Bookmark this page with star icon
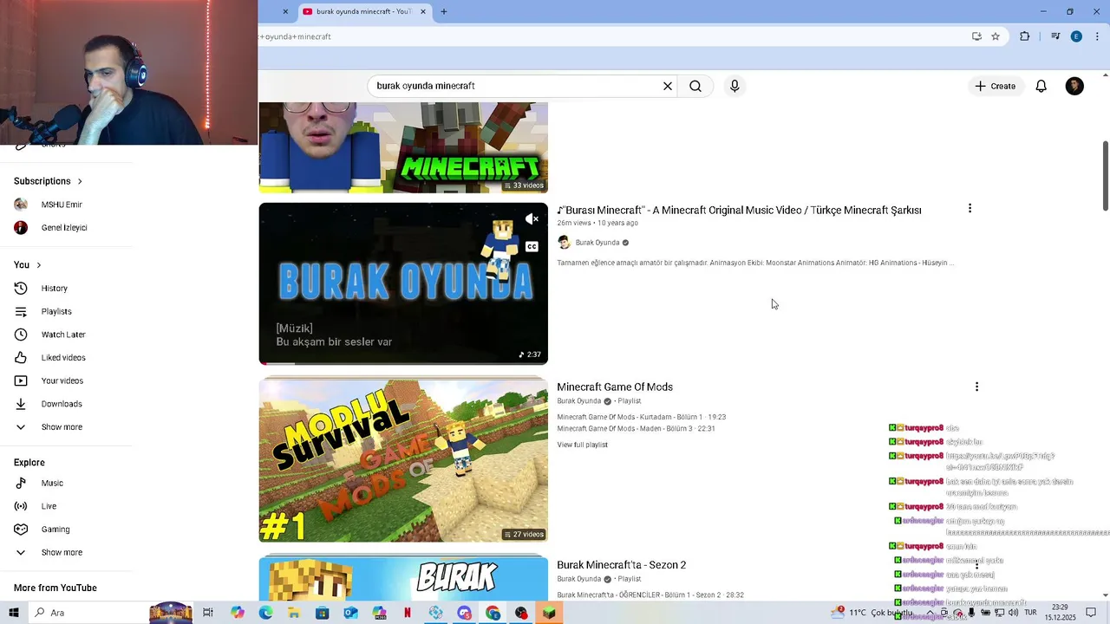1110x624 pixels. [996, 36]
